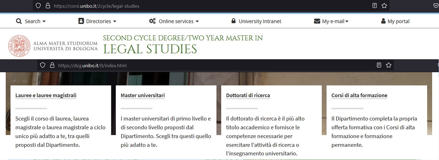Click the Online services gears icon
The height and width of the screenshot is (160, 439).
[152, 21]
